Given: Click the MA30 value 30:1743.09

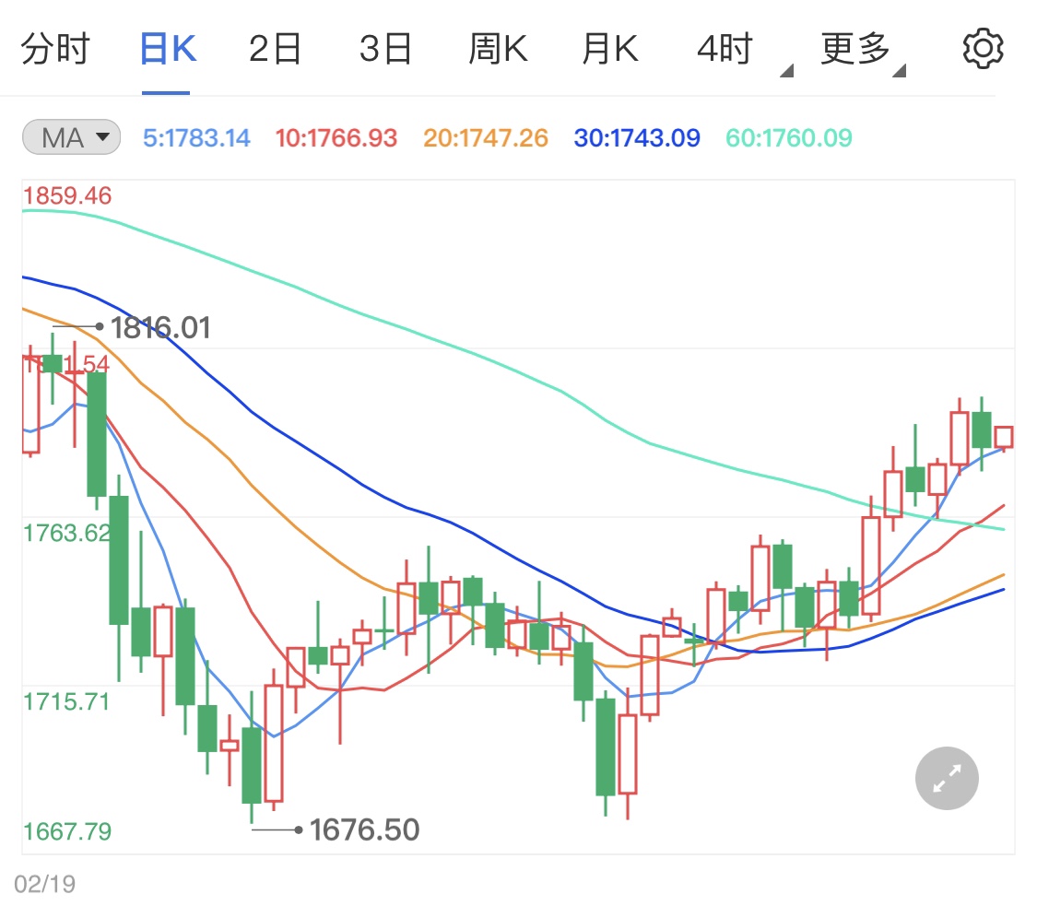Looking at the screenshot, I should coord(637,138).
